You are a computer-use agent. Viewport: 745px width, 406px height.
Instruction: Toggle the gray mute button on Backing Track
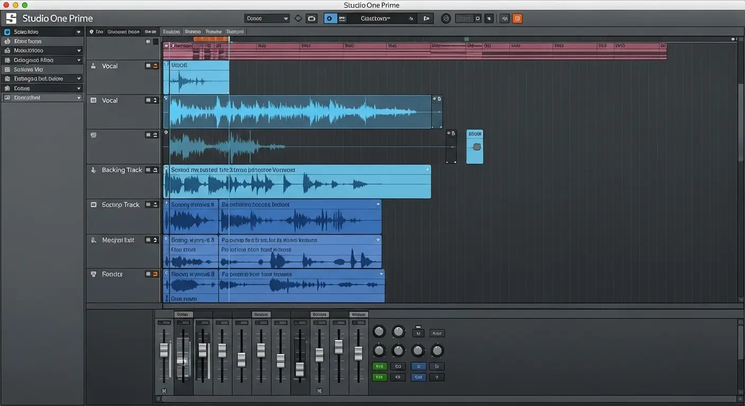pyautogui.click(x=149, y=170)
